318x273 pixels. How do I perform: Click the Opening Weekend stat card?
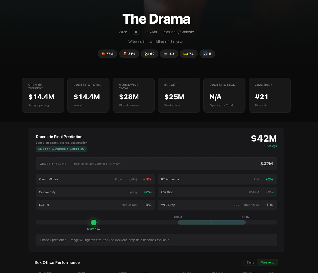click(x=43, y=95)
